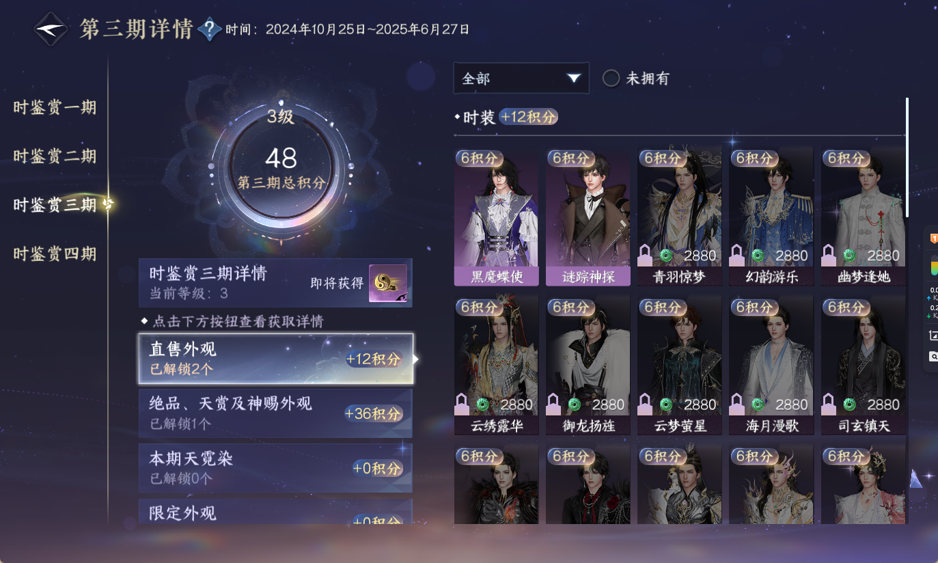938x563 pixels.
Task: Click the upcoming reward item icon
Action: (388, 283)
